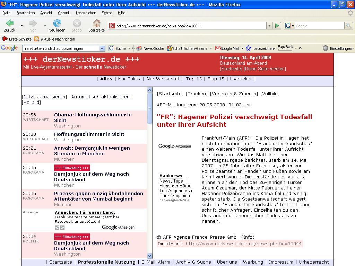
Task: Click Diese Seite merken in header
Action: click(265, 69)
